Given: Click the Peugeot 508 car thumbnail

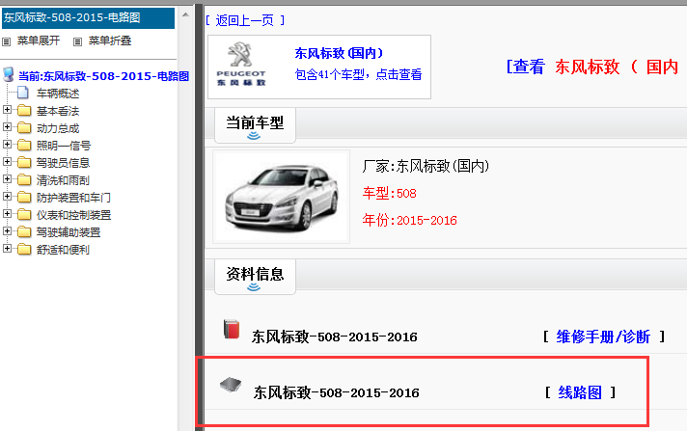Looking at the screenshot, I should point(282,197).
